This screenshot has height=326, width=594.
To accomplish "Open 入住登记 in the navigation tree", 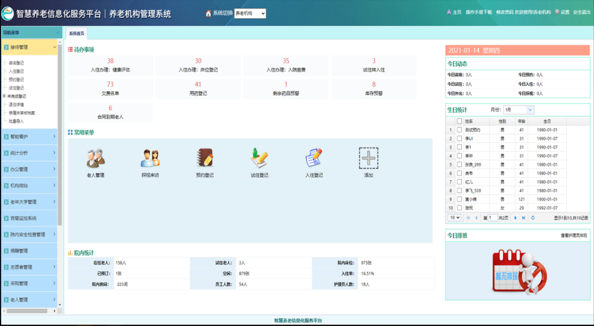I will (16, 71).
